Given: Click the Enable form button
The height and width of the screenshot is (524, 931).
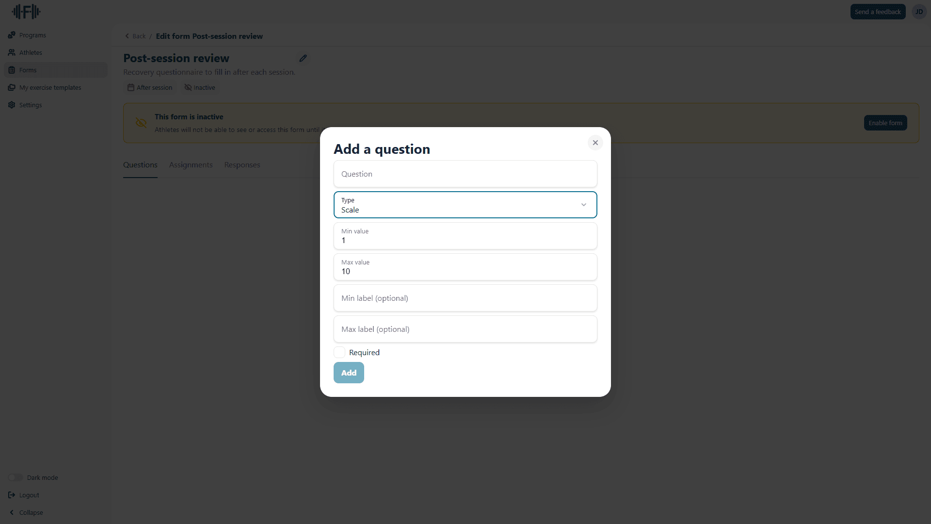Looking at the screenshot, I should click(x=885, y=123).
